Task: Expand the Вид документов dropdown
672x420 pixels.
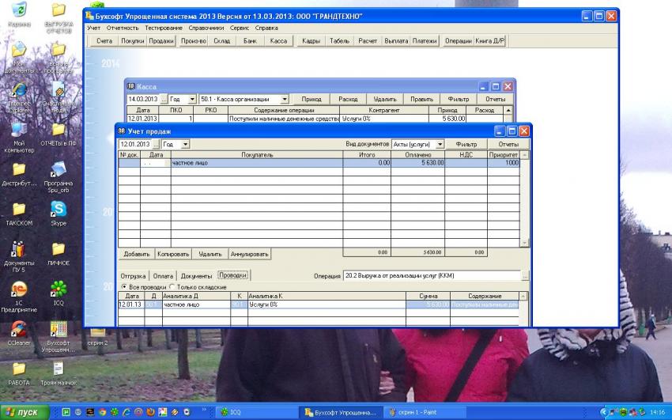Action: 440,145
